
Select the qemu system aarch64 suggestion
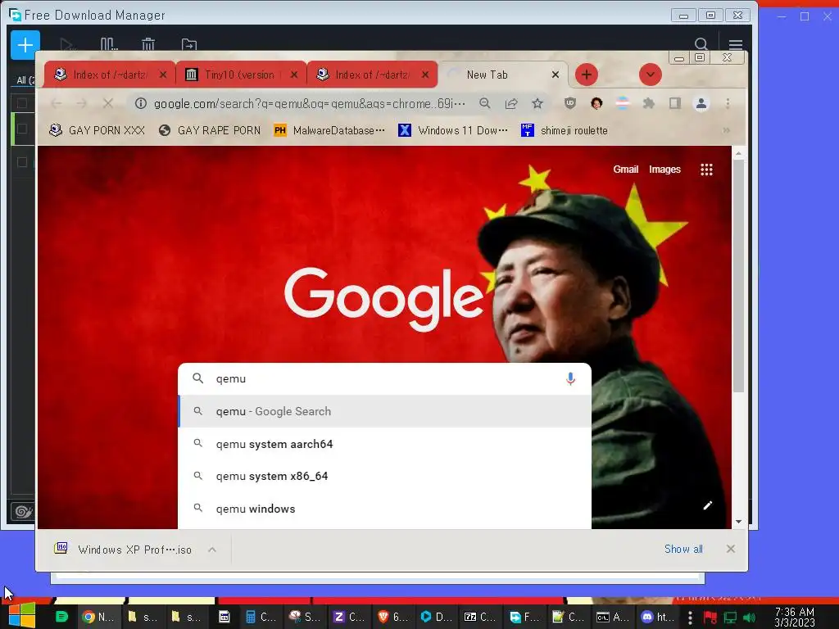tap(384, 444)
